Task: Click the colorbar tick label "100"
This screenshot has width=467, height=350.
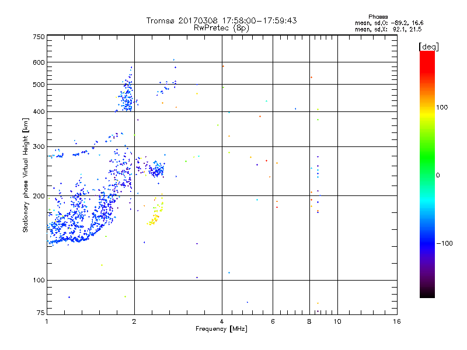Action: pos(442,107)
